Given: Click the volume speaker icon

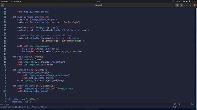Looking at the screenshot, I should click(187, 1).
